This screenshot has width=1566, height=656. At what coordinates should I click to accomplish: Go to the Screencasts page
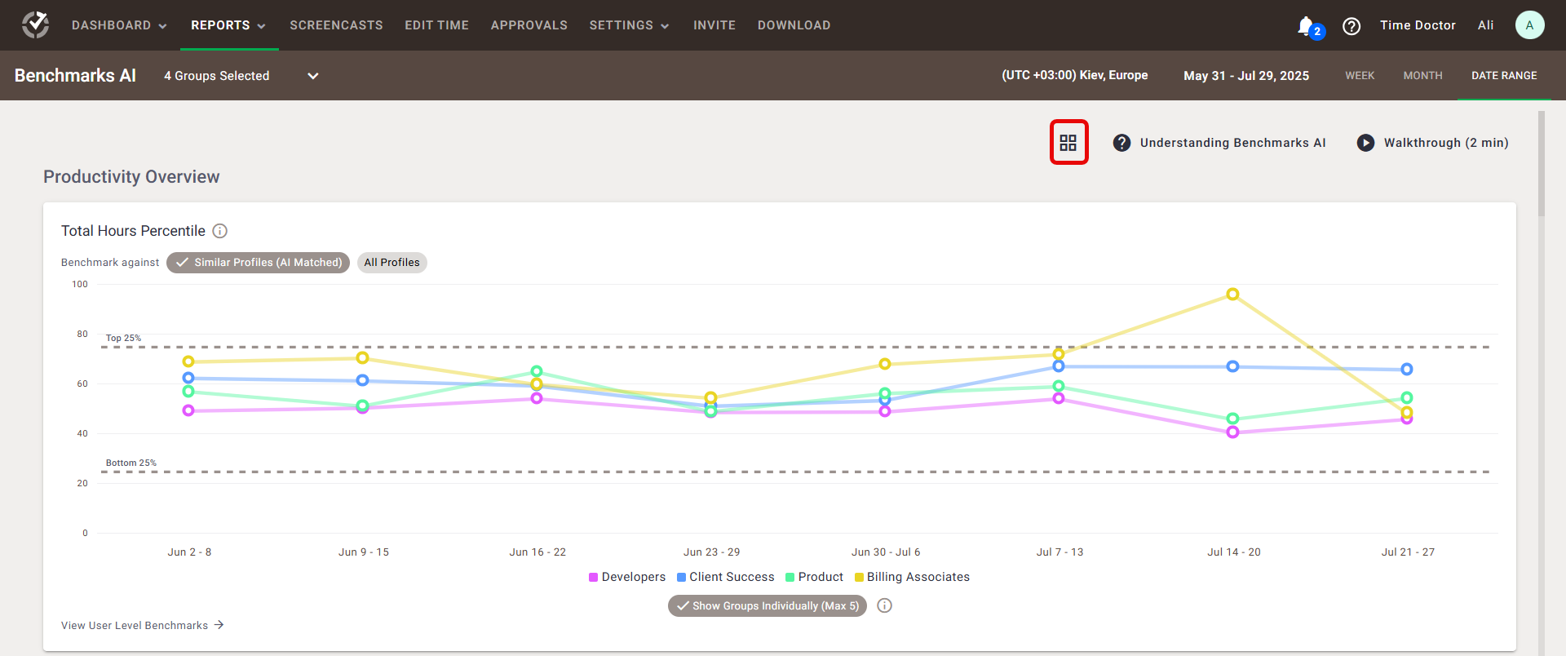336,25
